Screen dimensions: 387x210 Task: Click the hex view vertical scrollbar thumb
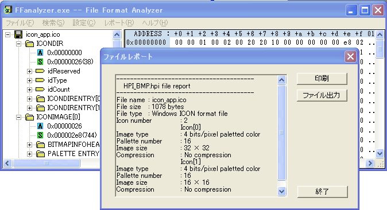pos(380,49)
